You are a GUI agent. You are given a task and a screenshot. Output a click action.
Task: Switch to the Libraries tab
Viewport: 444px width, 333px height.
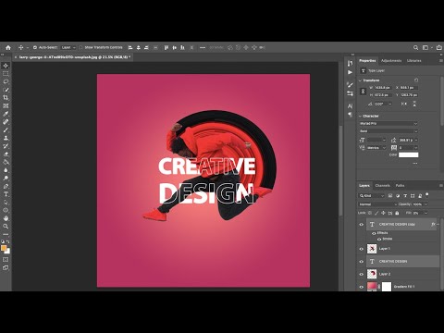pyautogui.click(x=413, y=61)
